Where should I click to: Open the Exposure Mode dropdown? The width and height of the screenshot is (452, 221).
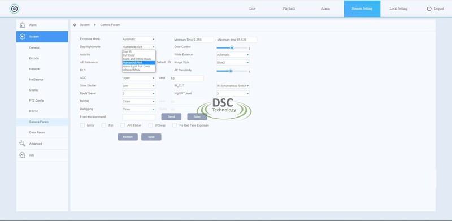click(x=138, y=39)
